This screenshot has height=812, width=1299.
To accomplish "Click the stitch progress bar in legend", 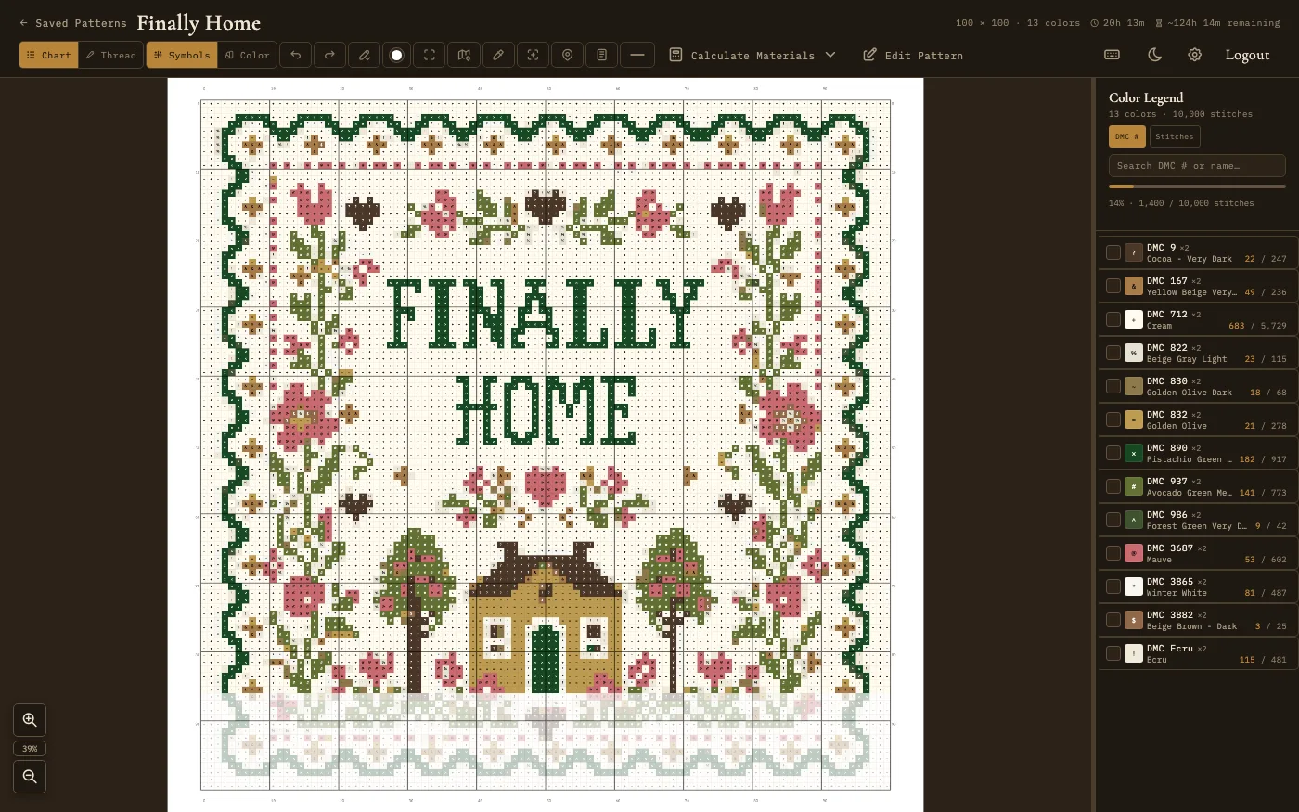I will [1197, 187].
